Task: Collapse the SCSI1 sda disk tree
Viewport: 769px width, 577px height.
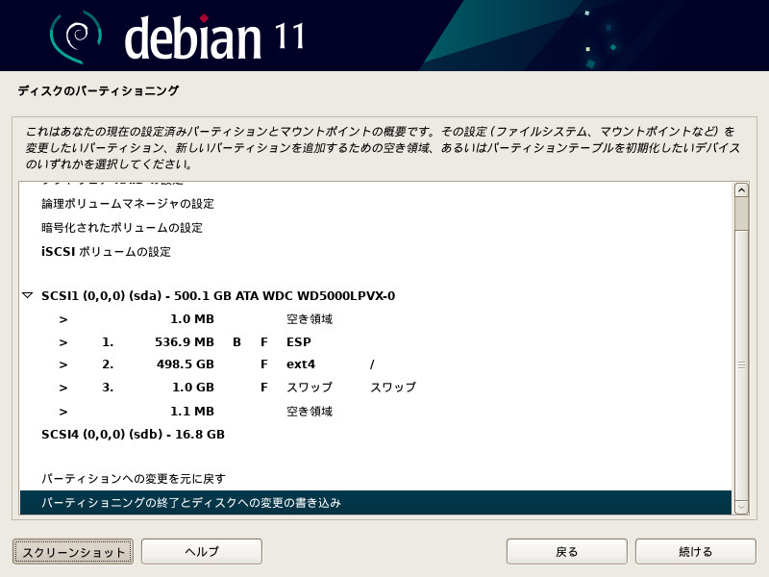Action: pyautogui.click(x=27, y=296)
